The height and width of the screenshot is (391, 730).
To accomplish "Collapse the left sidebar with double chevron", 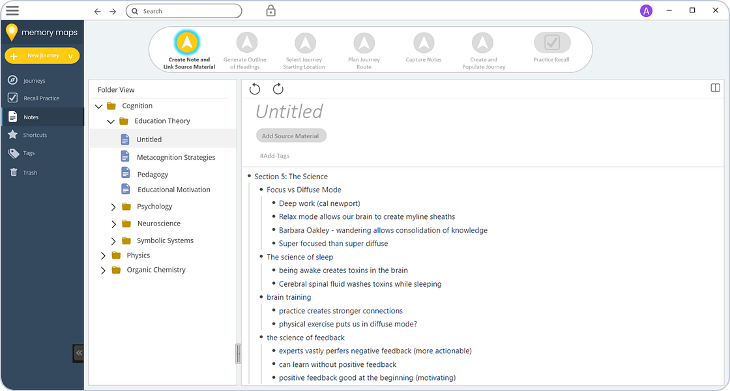I will click(x=78, y=353).
